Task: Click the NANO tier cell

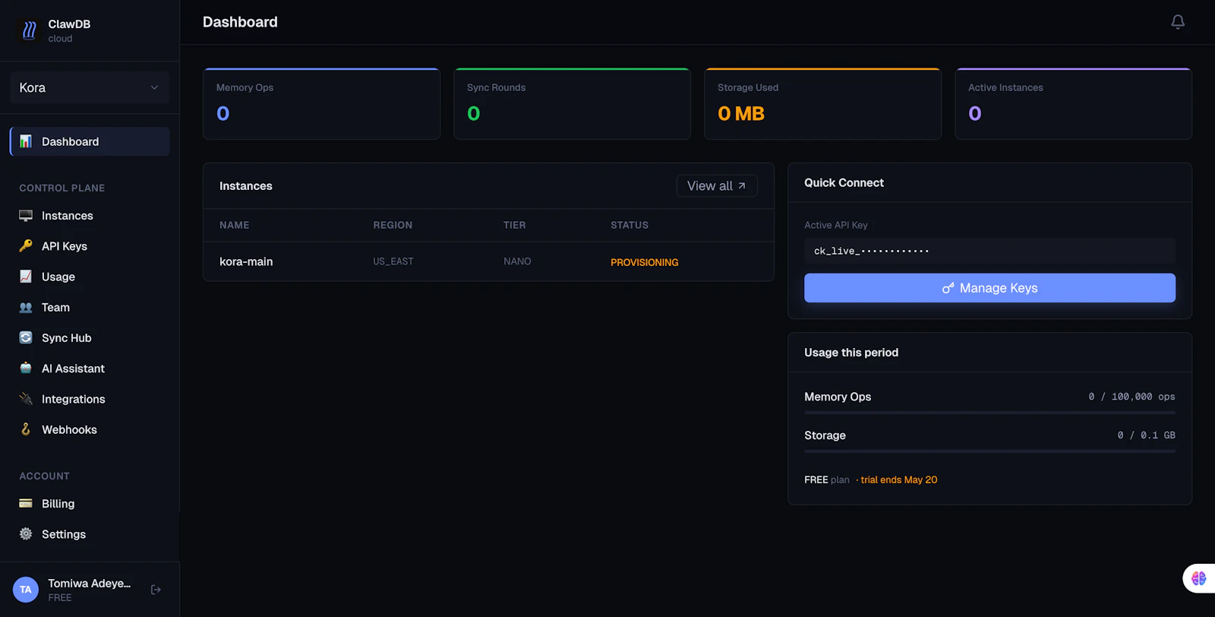Action: tap(517, 261)
